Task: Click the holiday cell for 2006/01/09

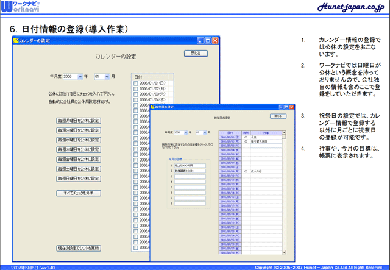Action: (x=245, y=172)
